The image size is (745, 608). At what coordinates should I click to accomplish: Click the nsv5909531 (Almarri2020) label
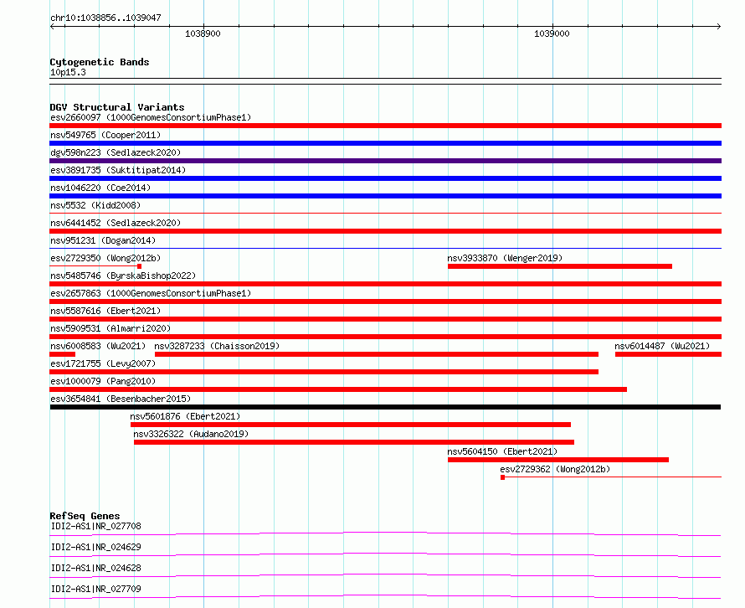click(x=110, y=328)
